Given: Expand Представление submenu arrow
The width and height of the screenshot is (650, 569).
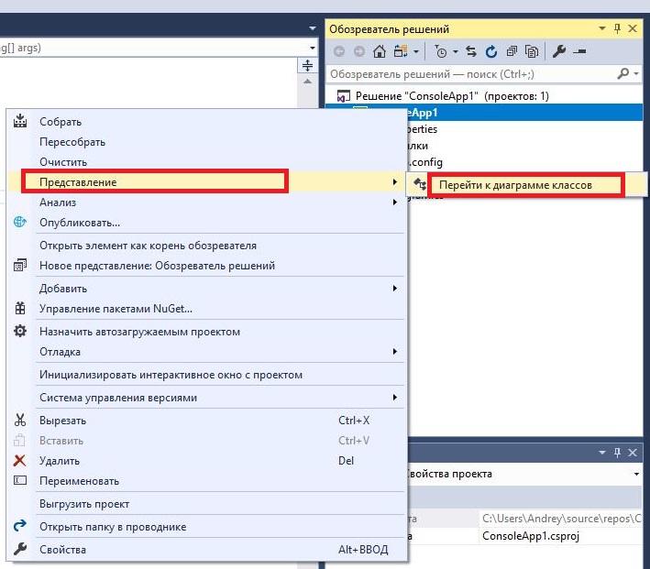Looking at the screenshot, I should (394, 182).
